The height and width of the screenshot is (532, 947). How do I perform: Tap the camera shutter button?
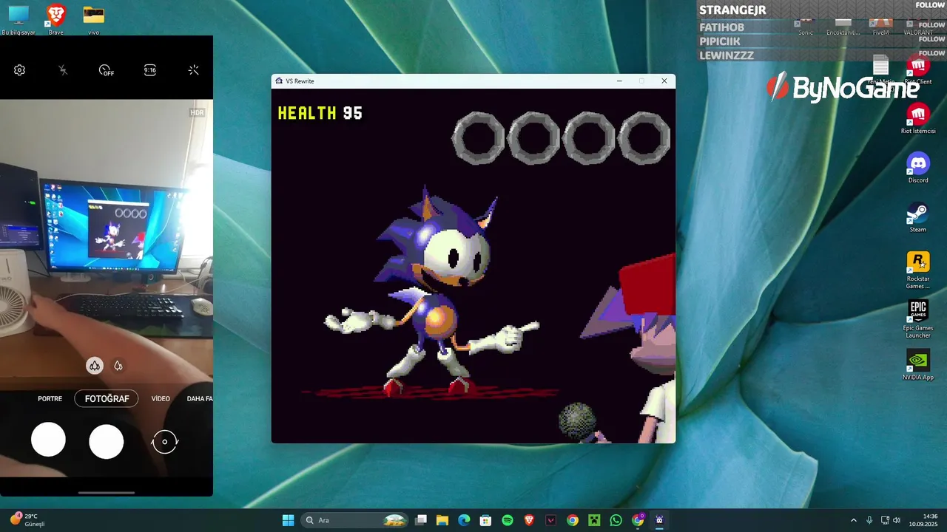(107, 441)
